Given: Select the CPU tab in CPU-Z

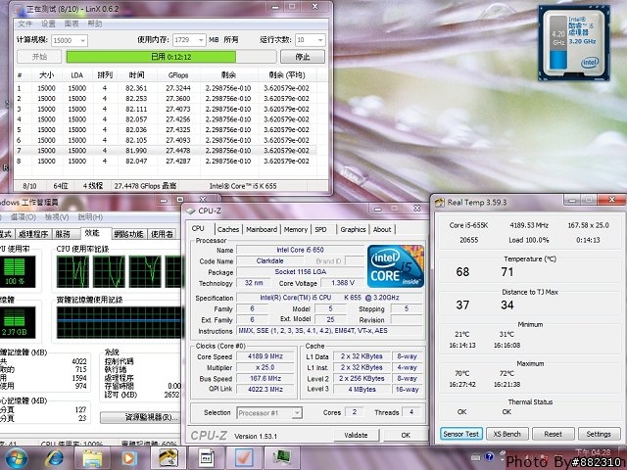Looking at the screenshot, I should 198,228.
